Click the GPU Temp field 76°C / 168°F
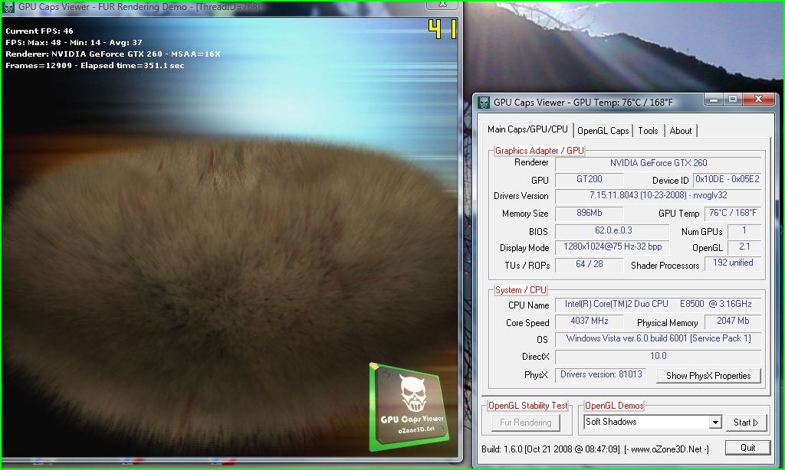The height and width of the screenshot is (470, 785). 732,213
